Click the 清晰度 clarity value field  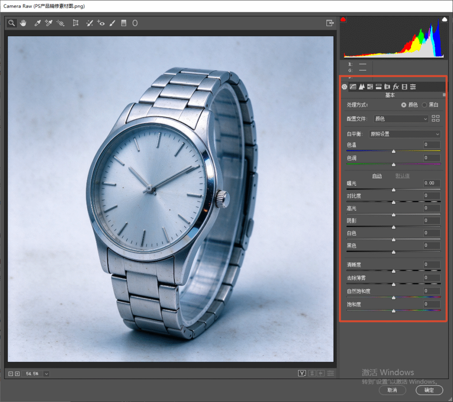point(432,264)
